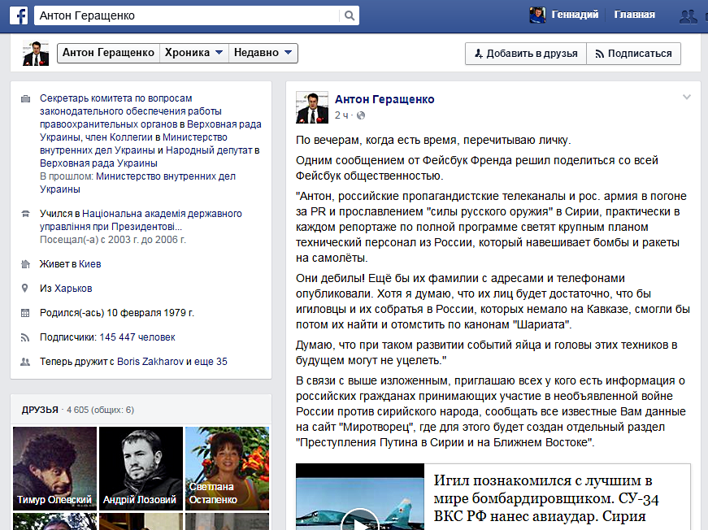Click the Facebook logo icon
Viewport: 708px width, 530px height.
point(19,15)
